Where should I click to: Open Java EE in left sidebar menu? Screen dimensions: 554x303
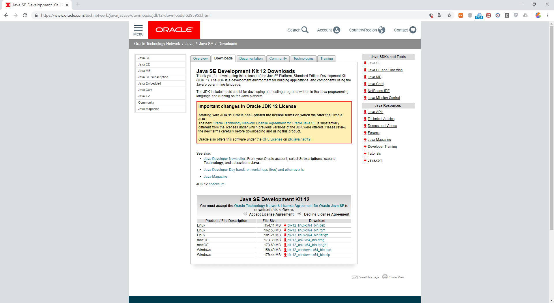coord(160,64)
